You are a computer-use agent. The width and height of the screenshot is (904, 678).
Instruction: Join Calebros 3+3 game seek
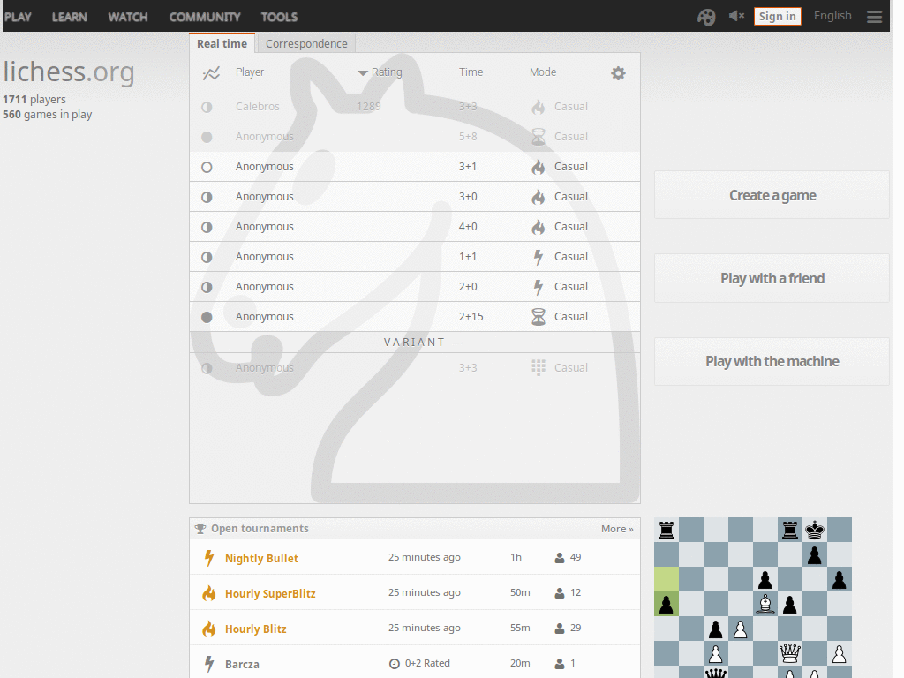pyautogui.click(x=415, y=107)
